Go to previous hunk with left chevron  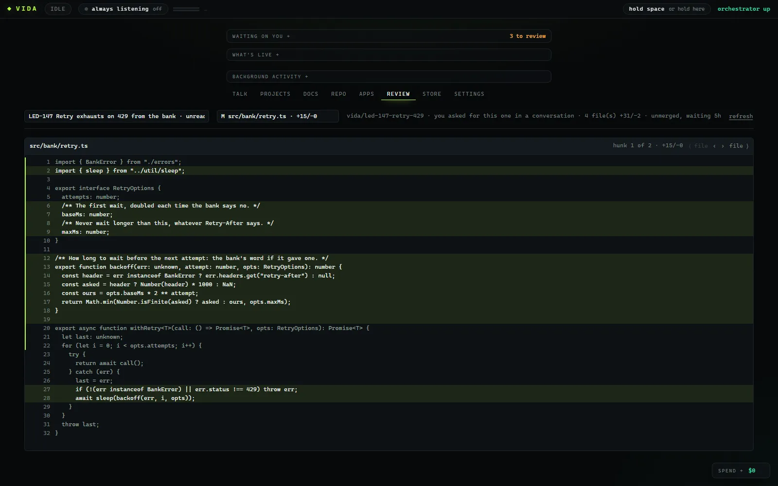pyautogui.click(x=714, y=146)
